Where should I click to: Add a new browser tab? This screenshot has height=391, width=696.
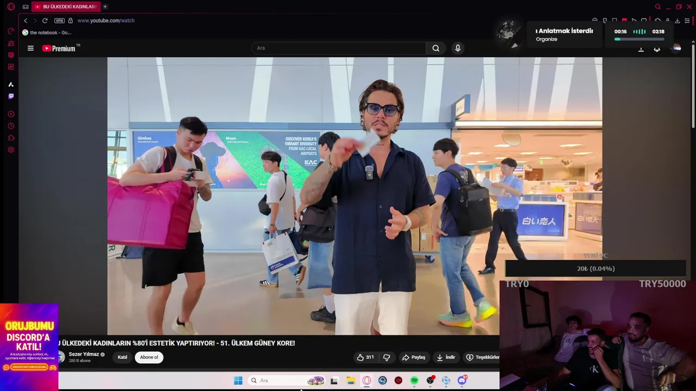pyautogui.click(x=105, y=7)
